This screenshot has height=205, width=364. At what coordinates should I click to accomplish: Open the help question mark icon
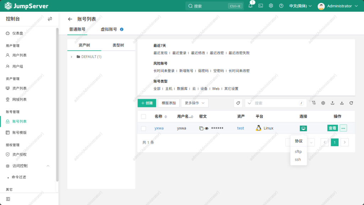281,6
